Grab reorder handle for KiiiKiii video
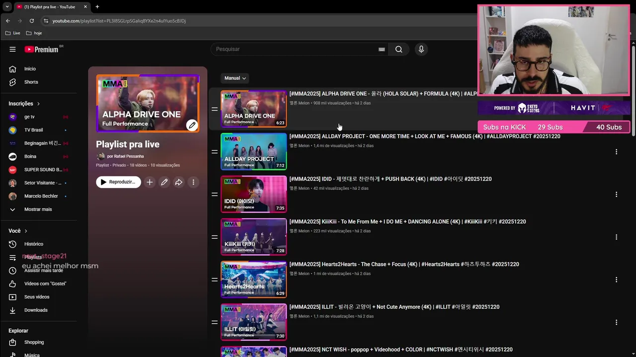 [215, 237]
